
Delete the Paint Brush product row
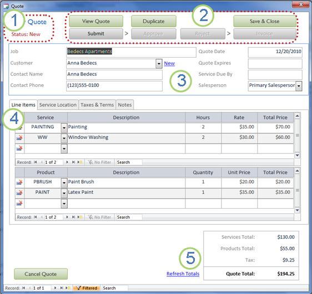pyautogui.click(x=19, y=182)
